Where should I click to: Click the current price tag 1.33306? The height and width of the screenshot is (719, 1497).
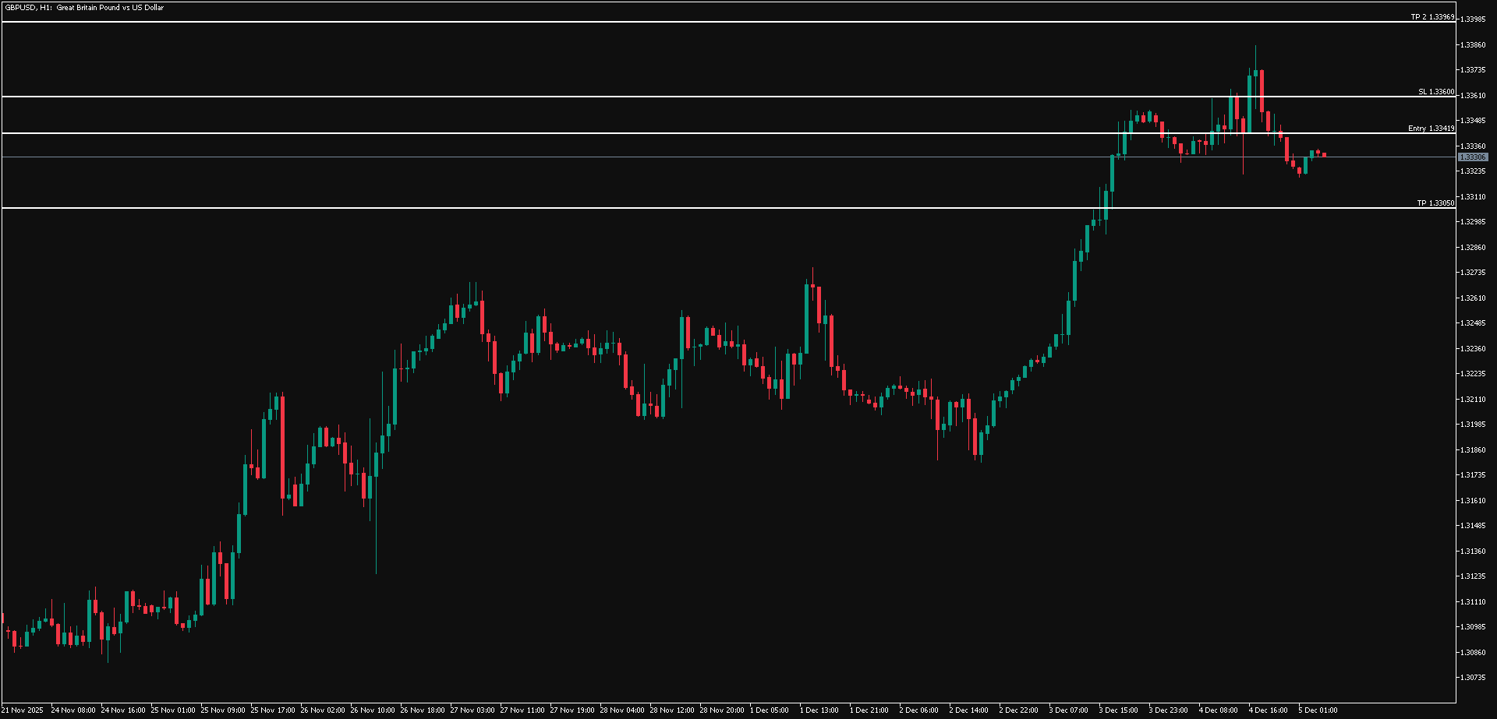coord(1473,157)
